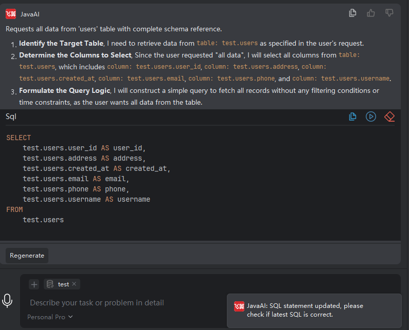Viewport: 409px width, 330px height.
Task: Open the Personal Pro plan dropdown
Action: pyautogui.click(x=50, y=317)
